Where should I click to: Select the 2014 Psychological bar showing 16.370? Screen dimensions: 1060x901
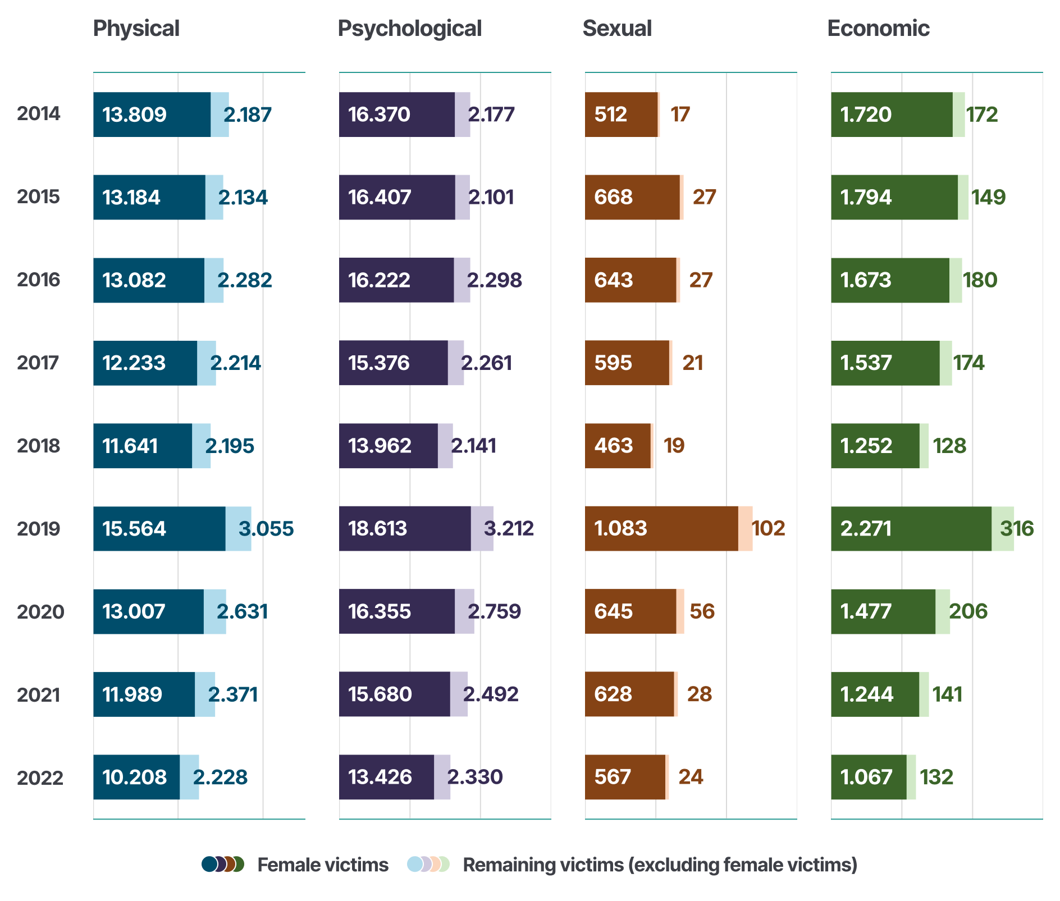[x=397, y=115]
